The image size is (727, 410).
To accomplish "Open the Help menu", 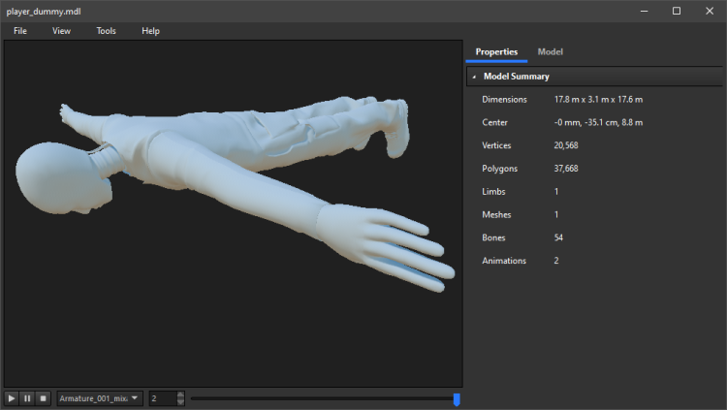I will (150, 31).
